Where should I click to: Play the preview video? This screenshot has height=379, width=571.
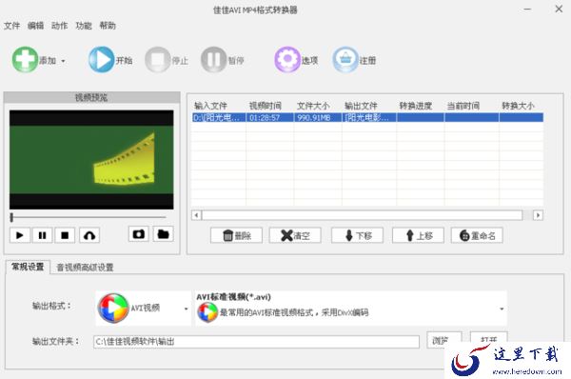pos(20,235)
